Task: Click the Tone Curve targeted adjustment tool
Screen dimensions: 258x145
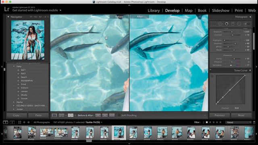Action: click(212, 76)
